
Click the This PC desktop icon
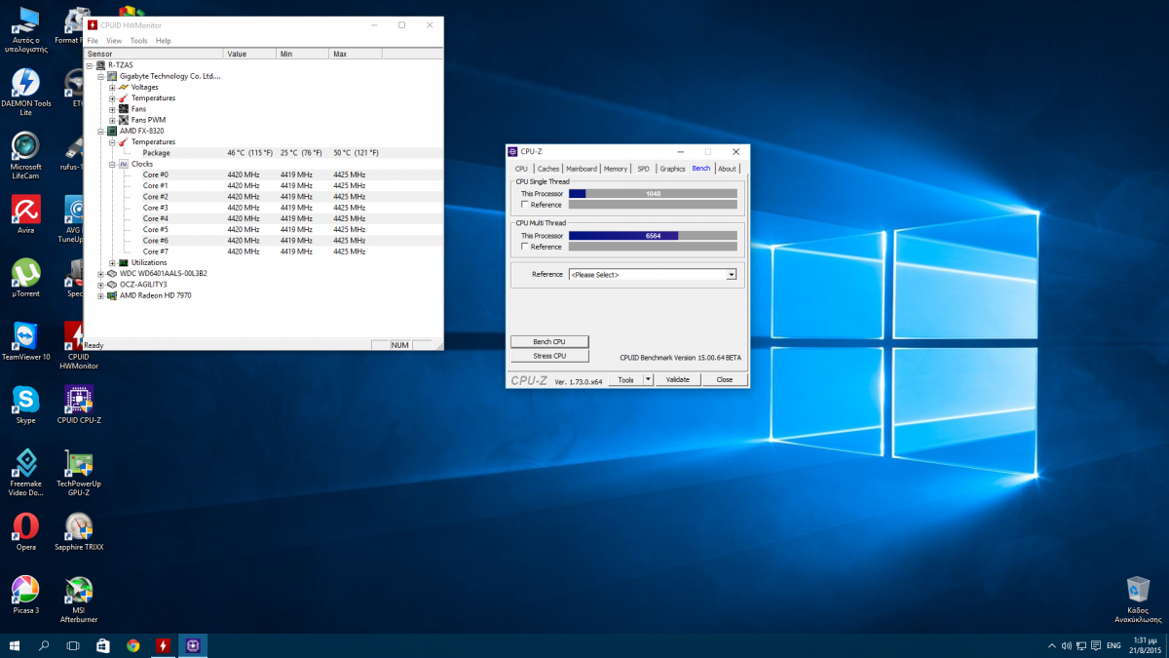point(25,29)
